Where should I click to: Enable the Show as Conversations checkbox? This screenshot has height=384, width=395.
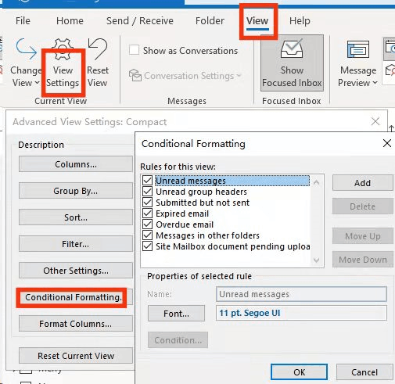click(134, 50)
